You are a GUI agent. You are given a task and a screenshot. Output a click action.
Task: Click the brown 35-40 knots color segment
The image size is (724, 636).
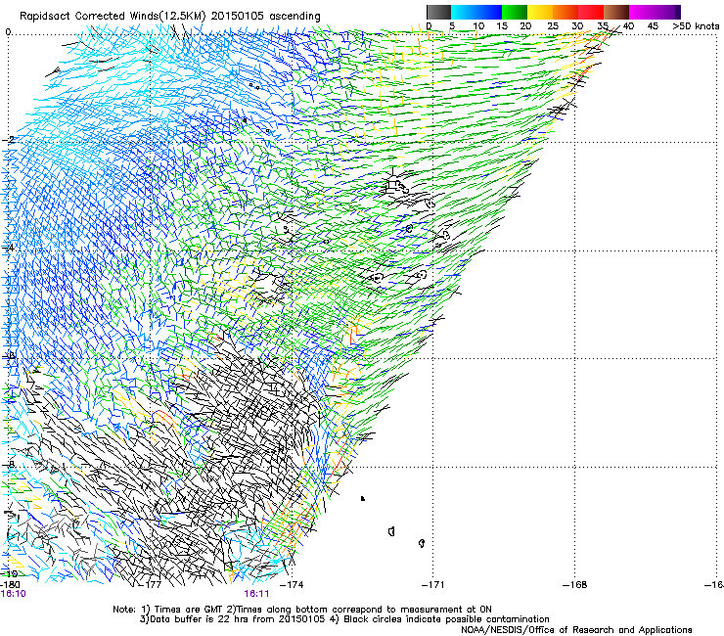click(616, 12)
